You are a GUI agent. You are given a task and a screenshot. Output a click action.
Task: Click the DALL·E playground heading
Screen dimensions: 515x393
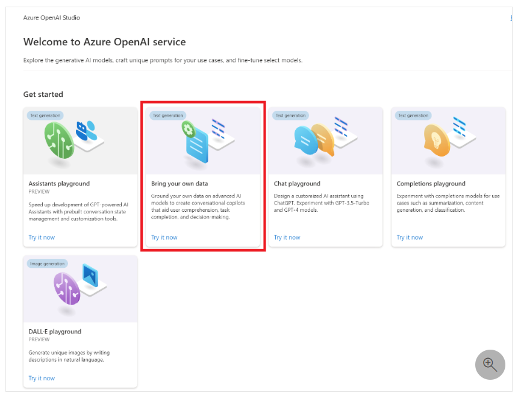[55, 332]
